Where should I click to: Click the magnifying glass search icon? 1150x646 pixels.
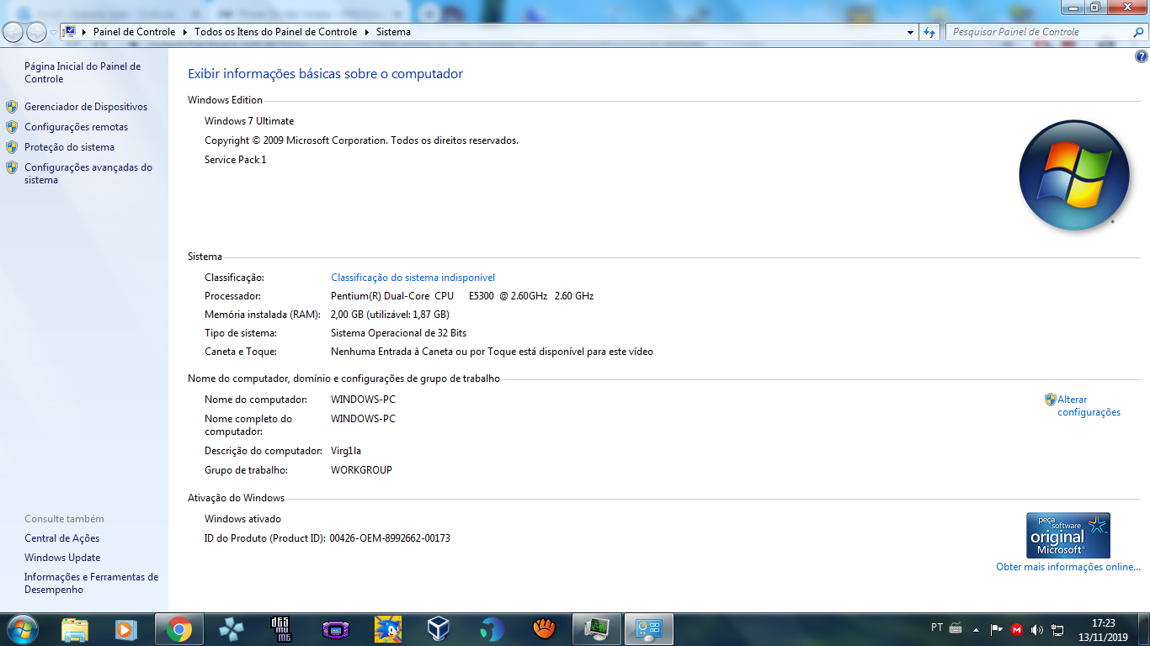point(1139,32)
